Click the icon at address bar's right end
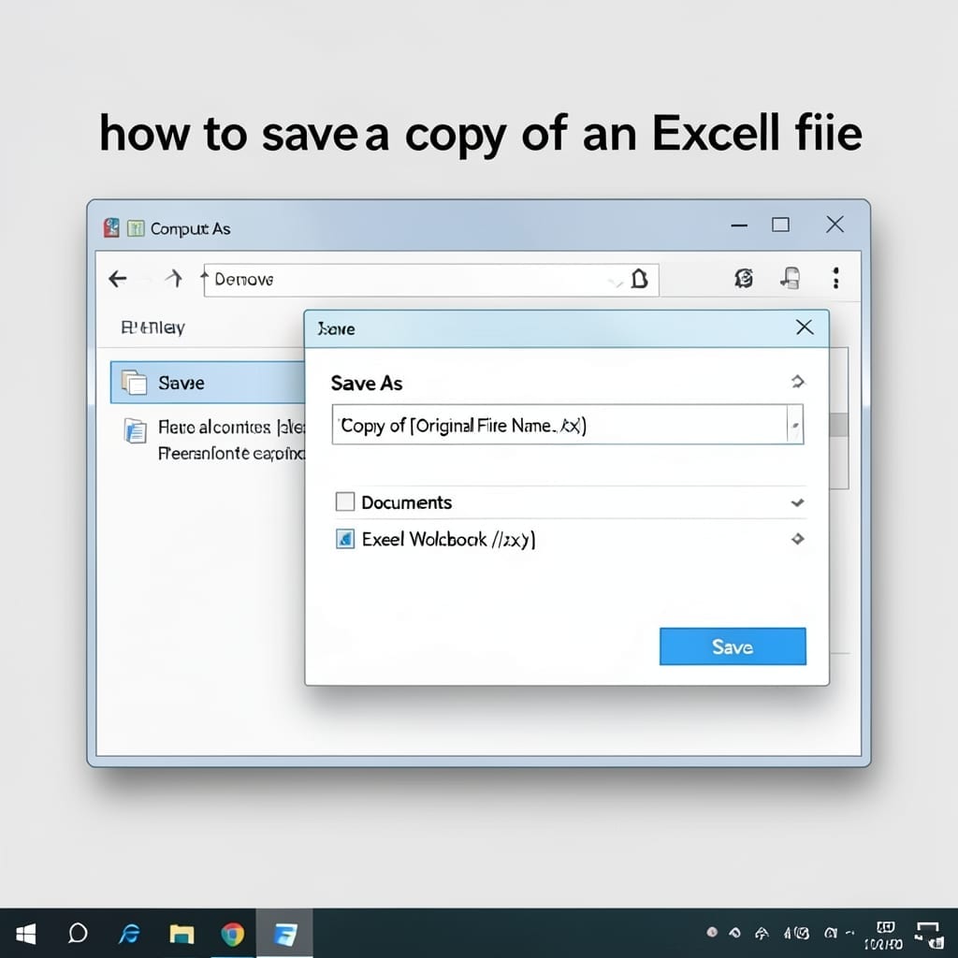 (x=639, y=279)
